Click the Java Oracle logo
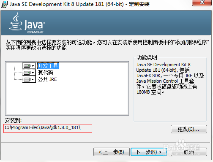The width and height of the screenshot is (213, 162). tap(27, 23)
